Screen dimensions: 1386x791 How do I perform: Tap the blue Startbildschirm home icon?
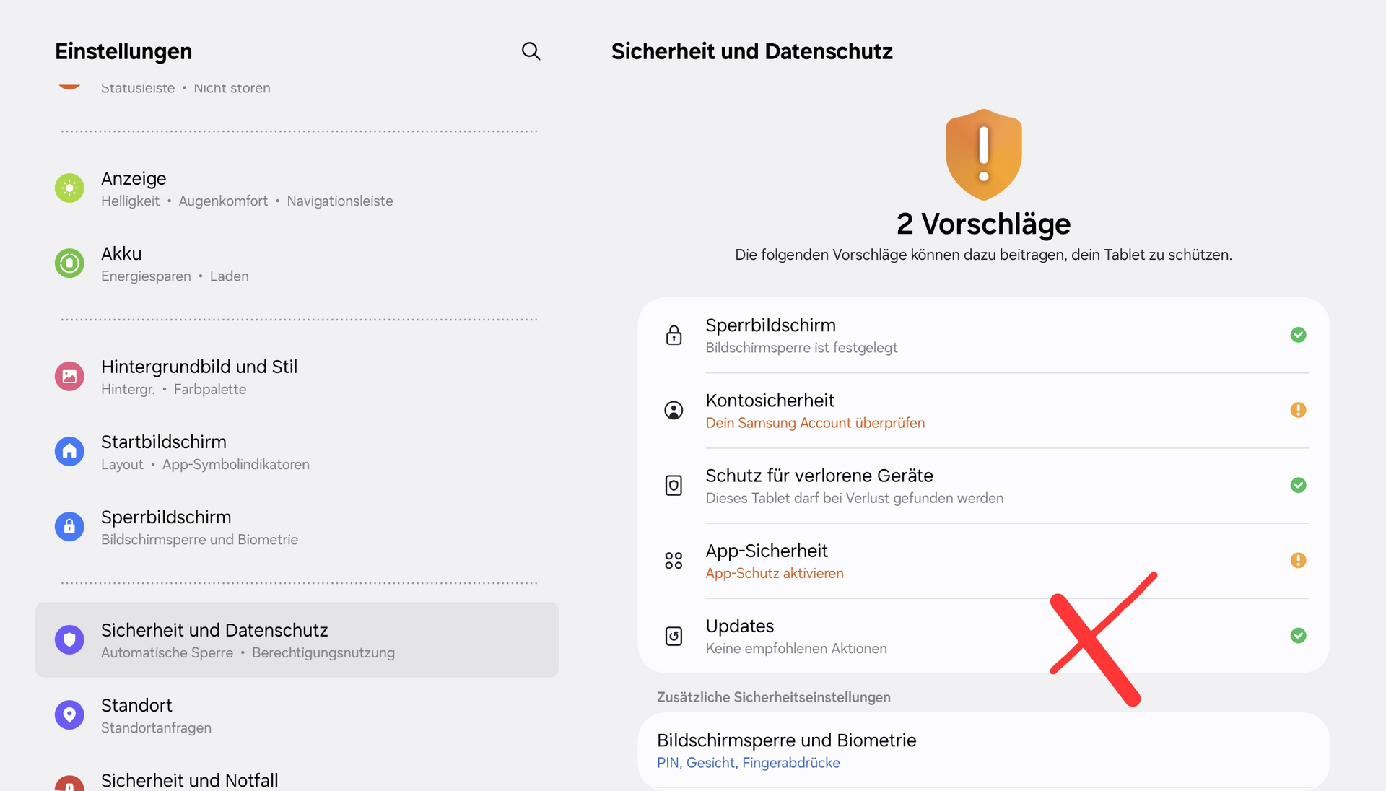tap(69, 452)
